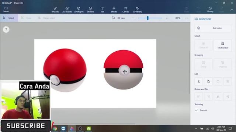Open the 3D library
The height and width of the screenshot is (132, 236).
click(137, 10)
